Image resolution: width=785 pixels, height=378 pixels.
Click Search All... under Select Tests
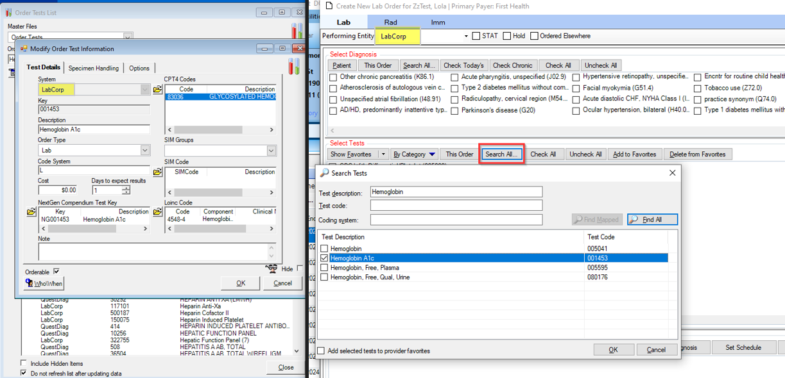[x=501, y=154]
